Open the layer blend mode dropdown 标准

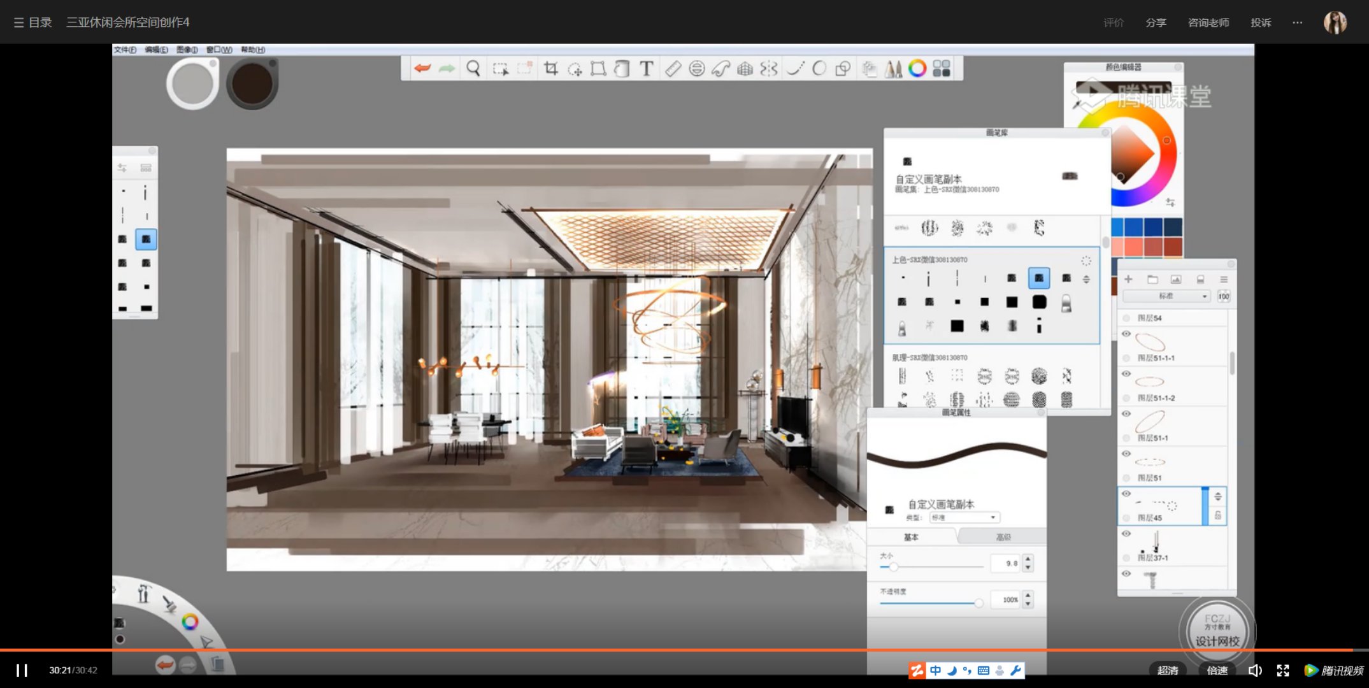[1166, 296]
